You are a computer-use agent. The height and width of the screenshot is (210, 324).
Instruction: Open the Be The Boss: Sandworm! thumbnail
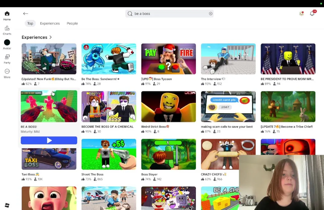coord(109,59)
